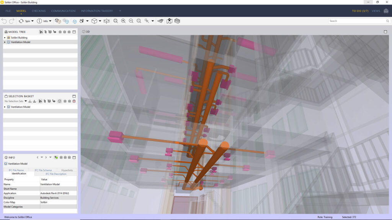Click the Footprint map icon in toolbar
Viewport: 392px width, 220px height.
[x=170, y=21]
